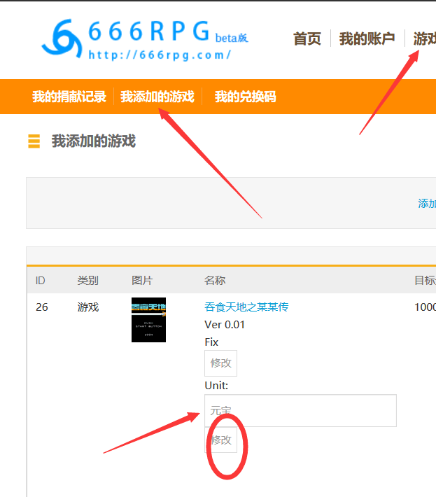This screenshot has width=436, height=497.
Task: Select the 我添加的游戏 page heading
Action: 94,141
